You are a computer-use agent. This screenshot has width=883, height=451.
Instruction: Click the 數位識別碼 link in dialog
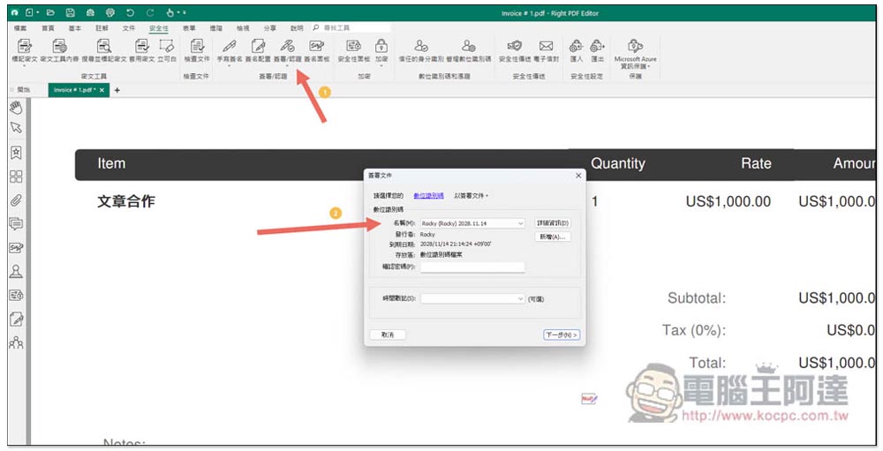tap(428, 195)
